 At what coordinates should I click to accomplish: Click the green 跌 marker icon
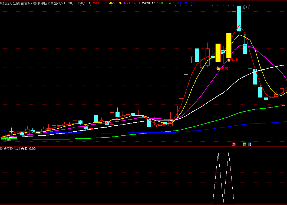tap(244, 144)
